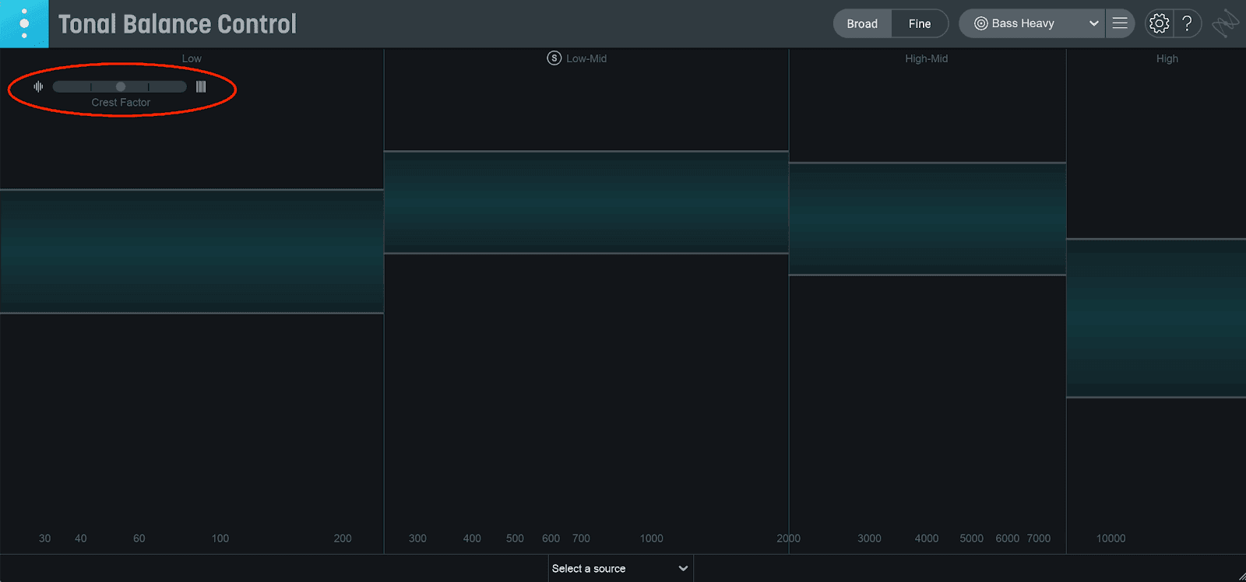
Task: Click the 500 frequency axis label
Action: 515,538
